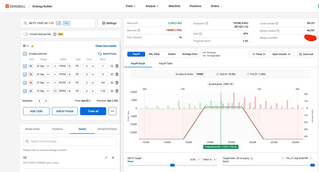The image size is (319, 172).
Task: Delete the saved SS strategy
Action: click(x=113, y=158)
